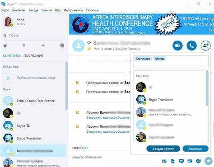This screenshot has height=167, width=214.
Task: Select the Nikolay chip in popup
Action: [x=159, y=59]
